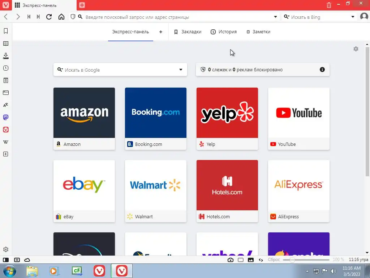This screenshot has width=370, height=278.
Task: Open the Yelp speed dial thumbnail
Action: [x=227, y=119]
